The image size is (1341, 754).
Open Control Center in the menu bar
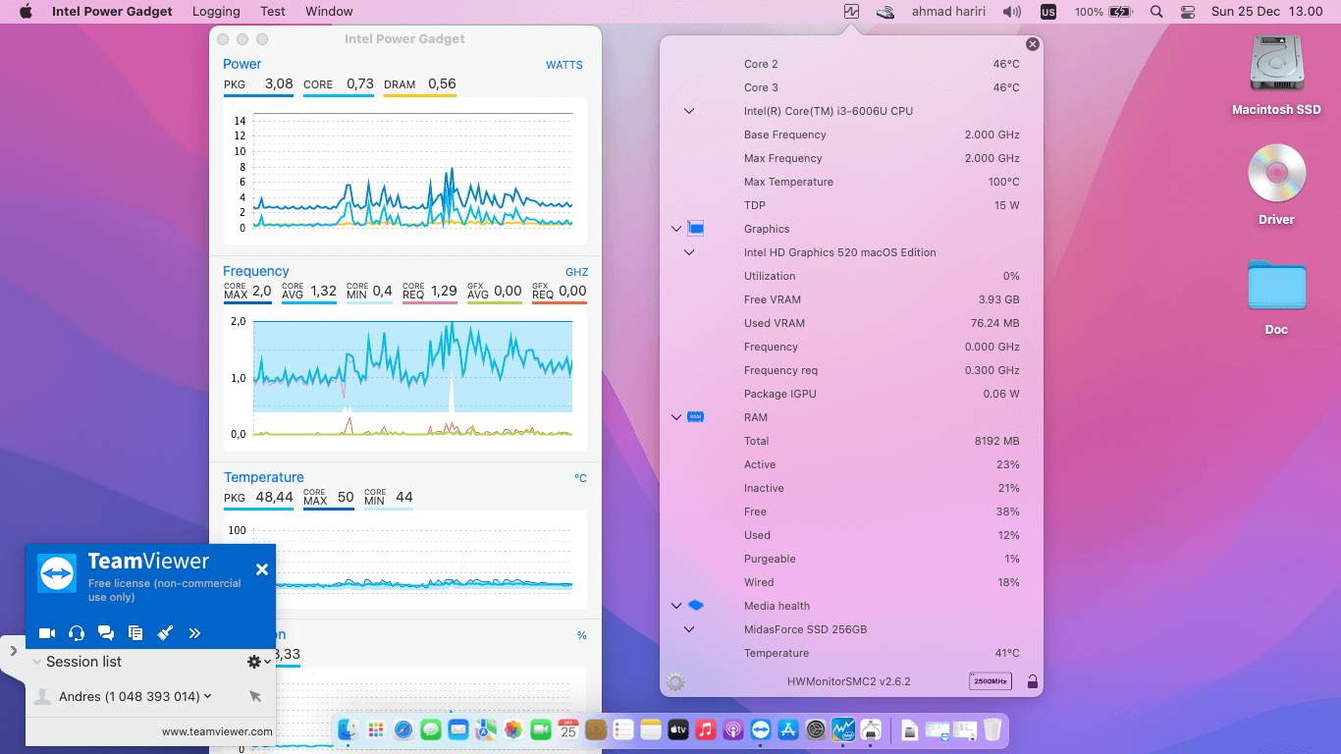click(x=1188, y=12)
